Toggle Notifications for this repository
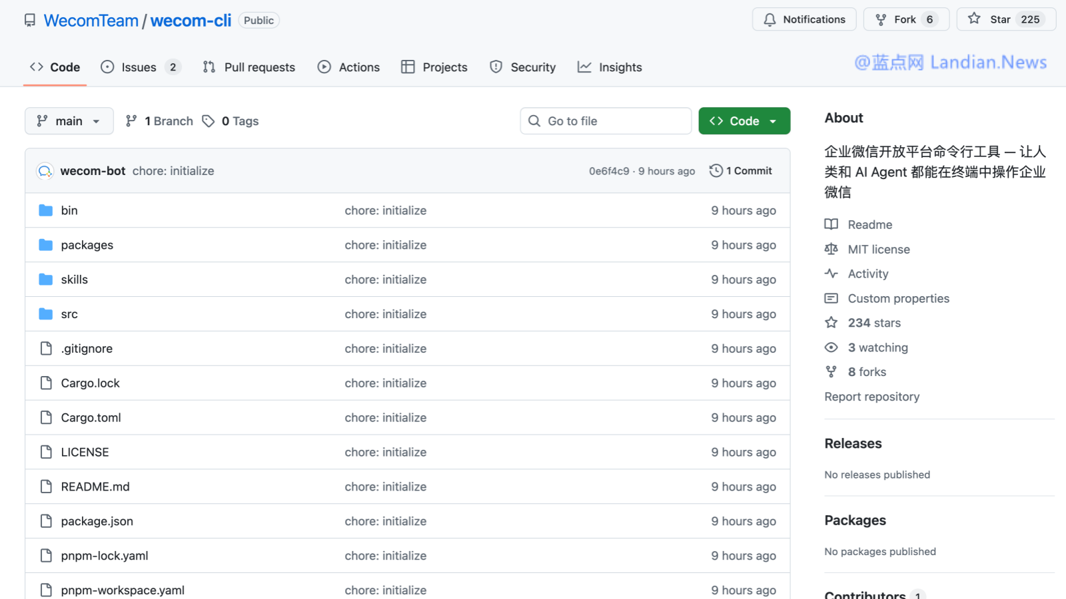The height and width of the screenshot is (599, 1066). coord(804,19)
